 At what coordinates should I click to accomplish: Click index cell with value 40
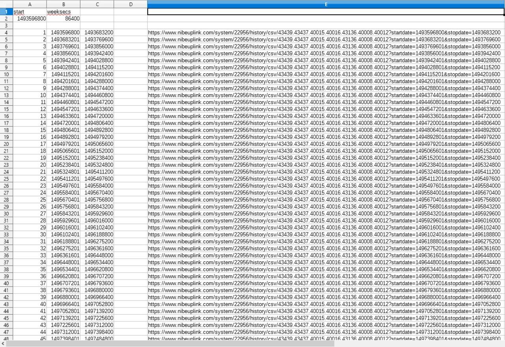coord(30,304)
